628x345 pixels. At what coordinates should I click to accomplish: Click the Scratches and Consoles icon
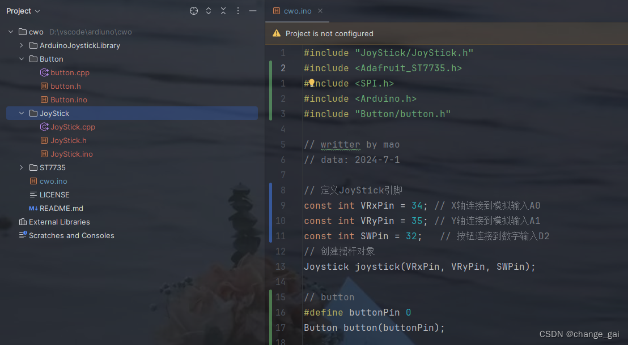tap(23, 235)
